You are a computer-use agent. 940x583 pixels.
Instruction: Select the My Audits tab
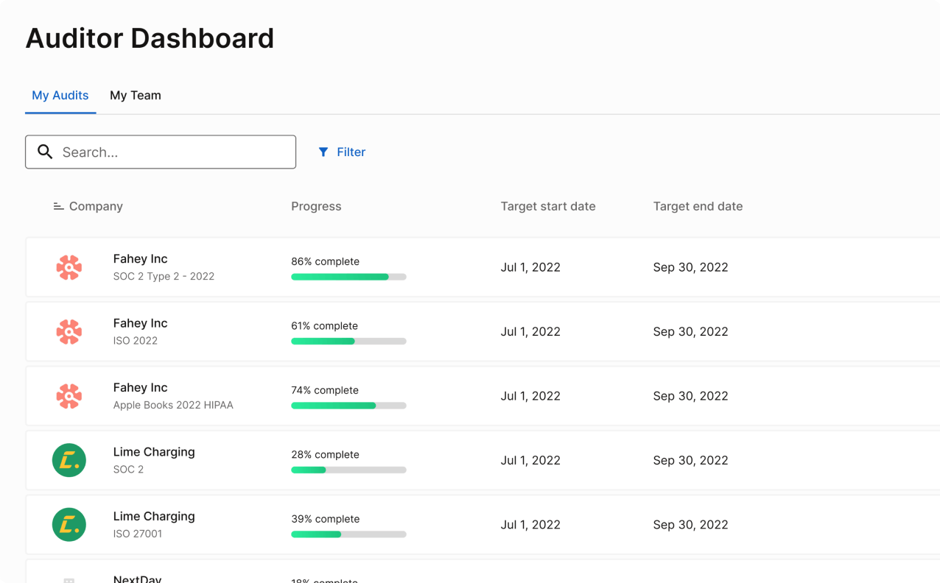point(60,96)
